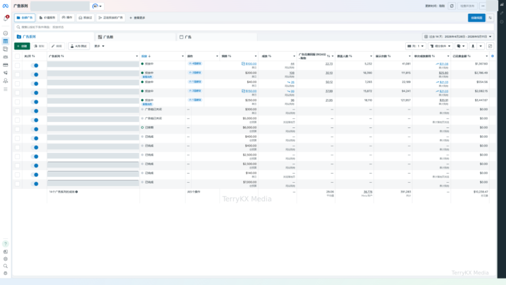Open the account overview gauge icon in sidebar
Screen dimensions: 506x285
(x=5, y=33)
